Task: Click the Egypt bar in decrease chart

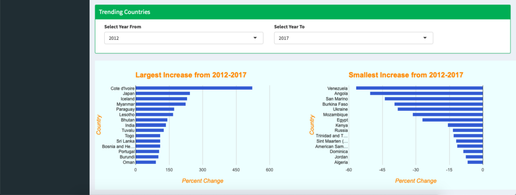Action: [x=453, y=120]
